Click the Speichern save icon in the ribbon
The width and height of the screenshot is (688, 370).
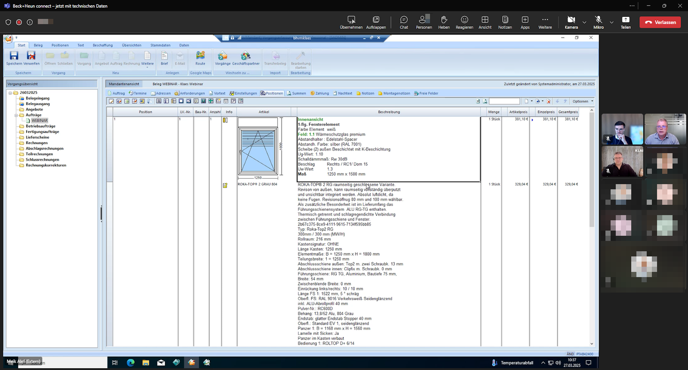click(x=14, y=55)
